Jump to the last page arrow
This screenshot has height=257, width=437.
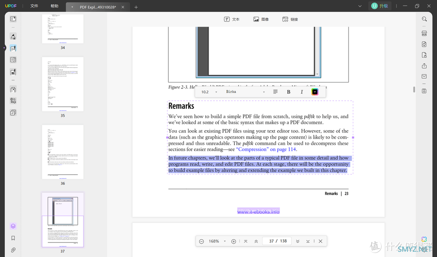(308, 241)
